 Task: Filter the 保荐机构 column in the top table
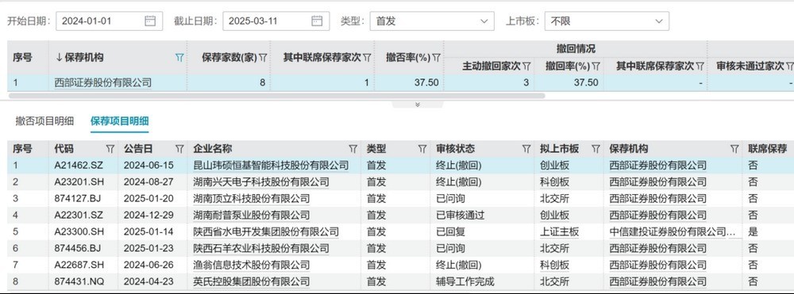point(179,58)
